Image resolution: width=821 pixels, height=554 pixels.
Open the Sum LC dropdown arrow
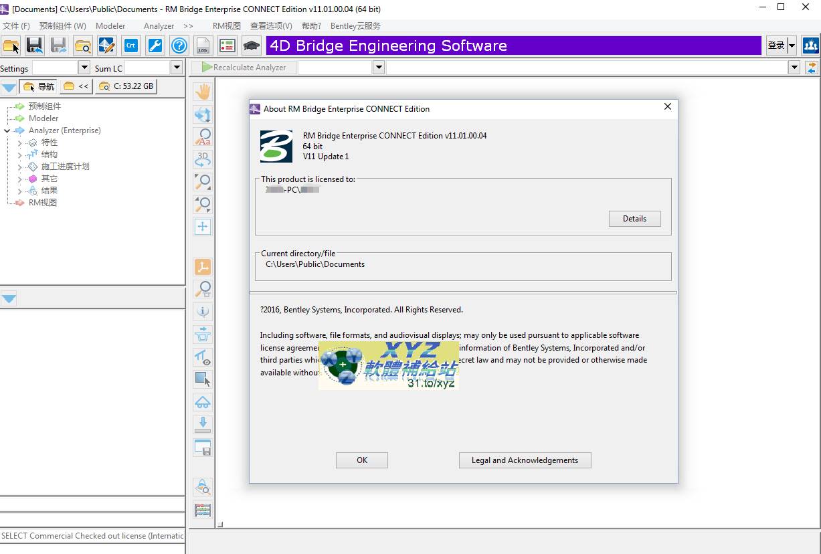coord(177,68)
